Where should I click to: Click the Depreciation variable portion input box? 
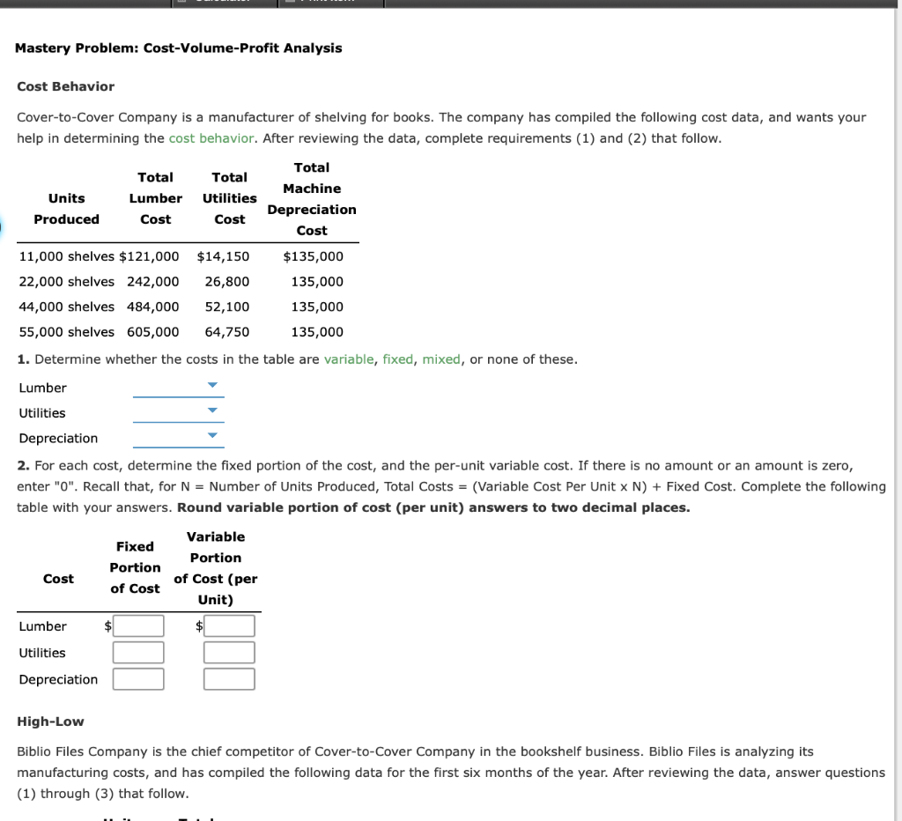pos(229,678)
